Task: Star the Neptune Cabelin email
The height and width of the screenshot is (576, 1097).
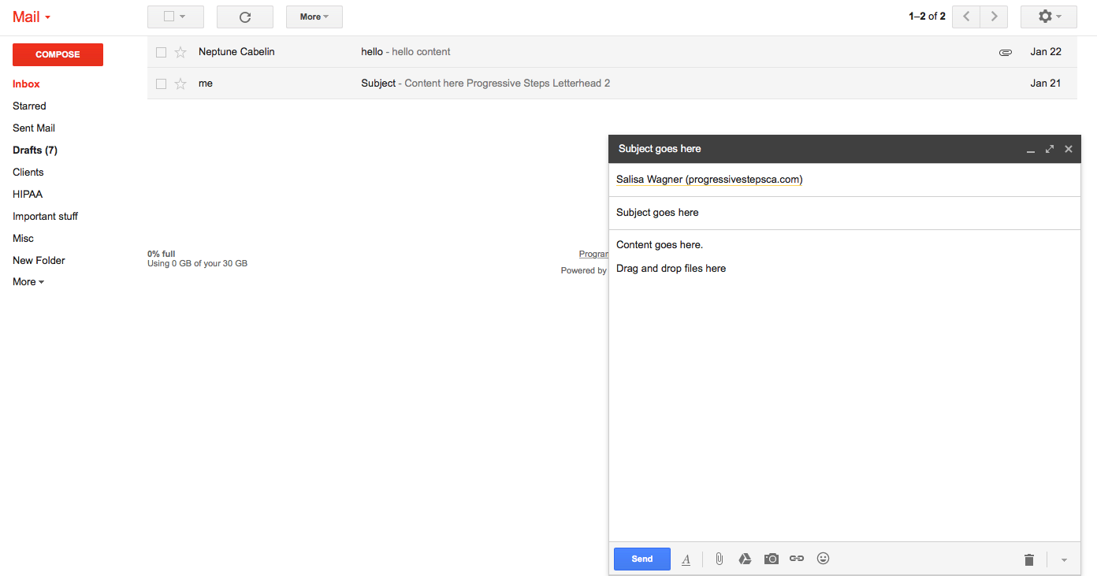Action: pyautogui.click(x=180, y=52)
